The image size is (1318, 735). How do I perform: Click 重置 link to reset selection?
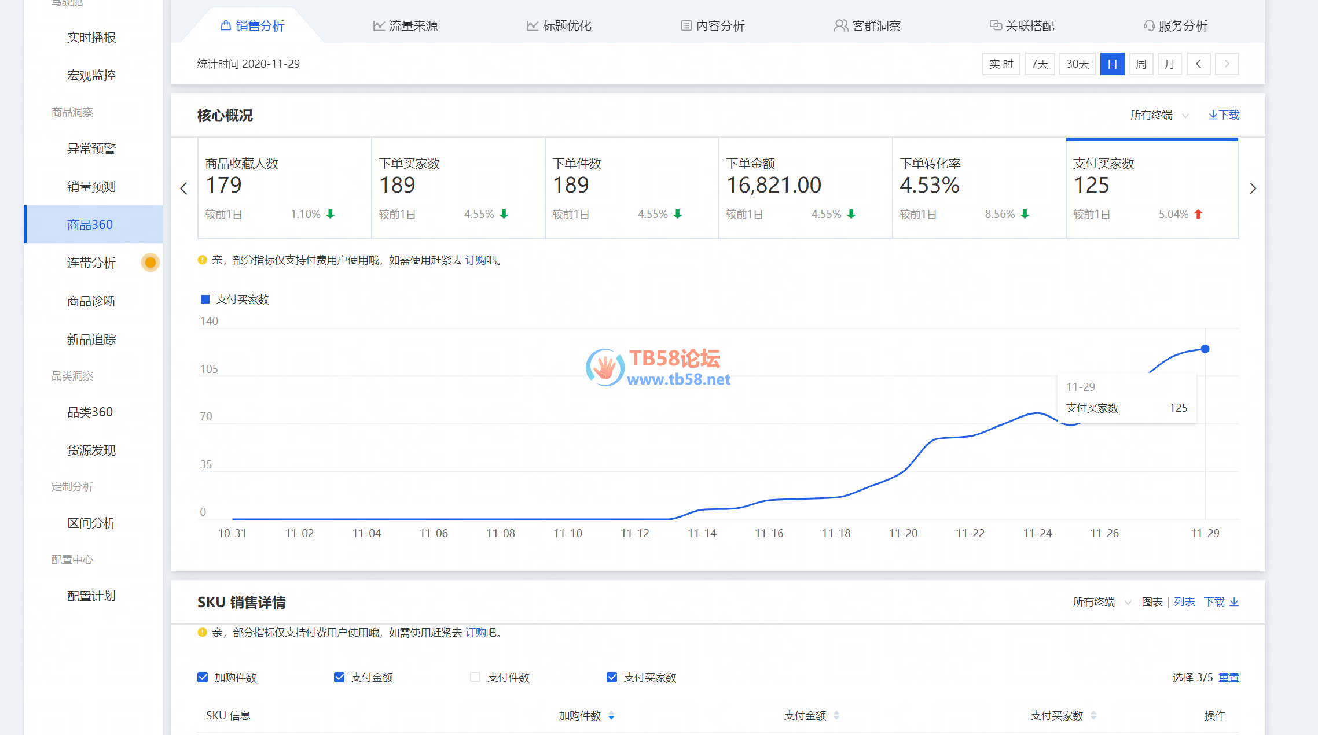tap(1228, 677)
